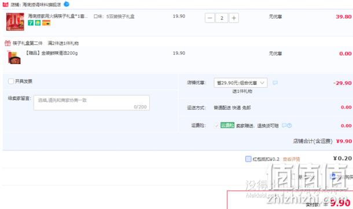Screen dimensions: 353x209
Task: Tick the 红包抵扣¥0.2 checkbox
Action: pyautogui.click(x=248, y=159)
